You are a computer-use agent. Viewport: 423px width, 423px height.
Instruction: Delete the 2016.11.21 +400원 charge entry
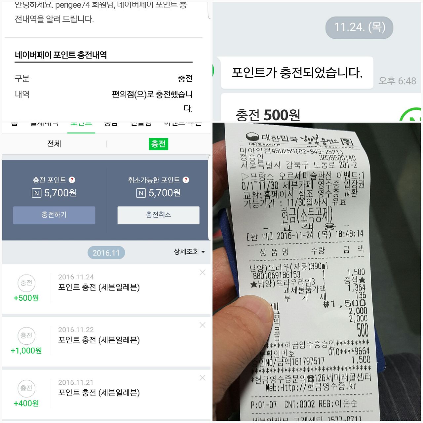click(203, 378)
